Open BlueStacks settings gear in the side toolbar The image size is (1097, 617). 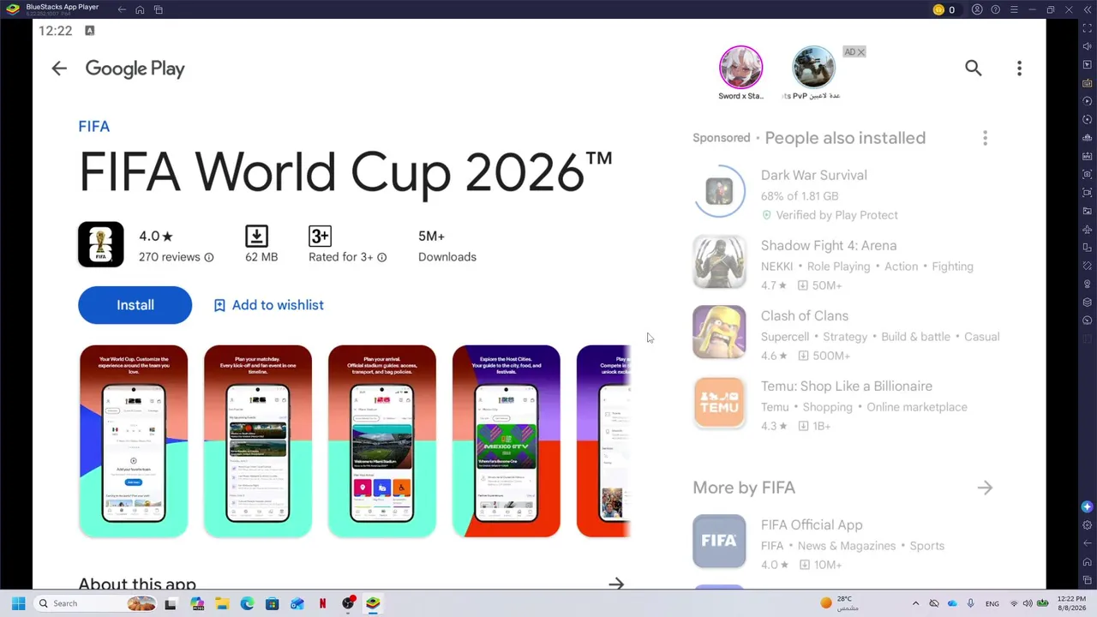coord(1088,524)
